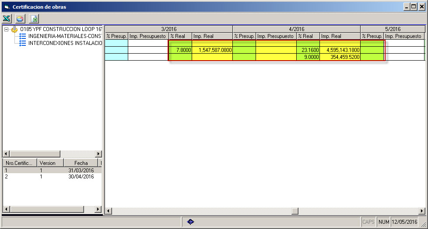Click the list icon beside INTERCONEXIONES INSTALACIO
This screenshot has height=229, width=428.
pos(23,43)
